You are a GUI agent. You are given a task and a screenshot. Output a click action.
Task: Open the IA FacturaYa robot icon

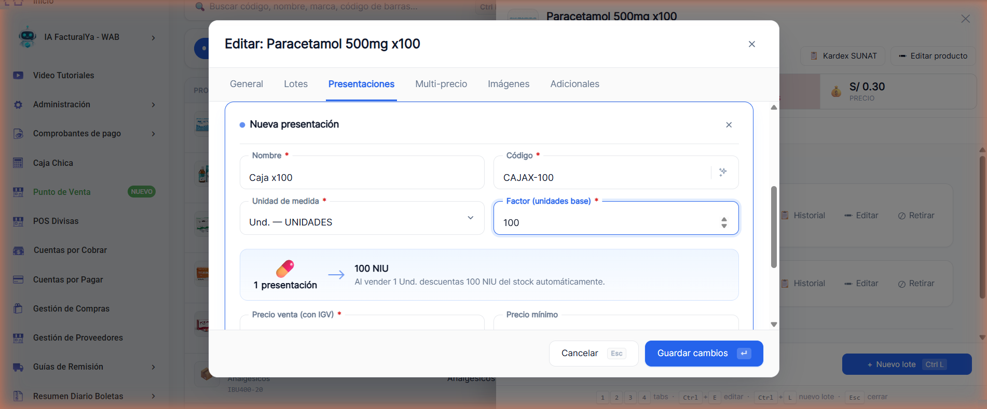[27, 37]
